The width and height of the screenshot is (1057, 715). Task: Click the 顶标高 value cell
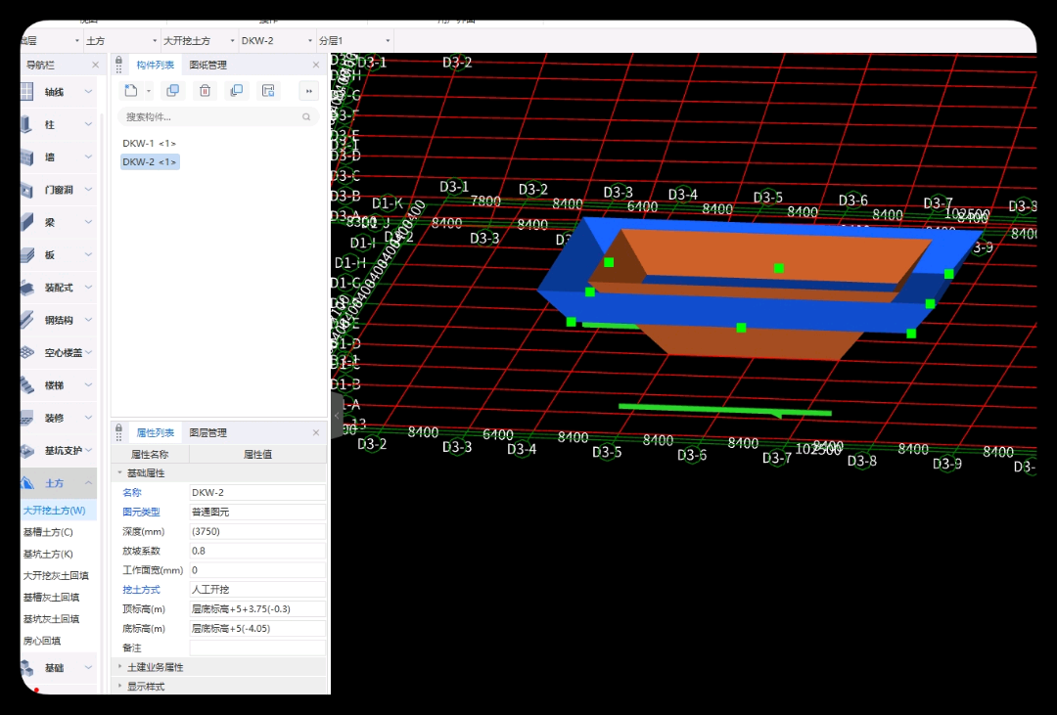tap(257, 608)
